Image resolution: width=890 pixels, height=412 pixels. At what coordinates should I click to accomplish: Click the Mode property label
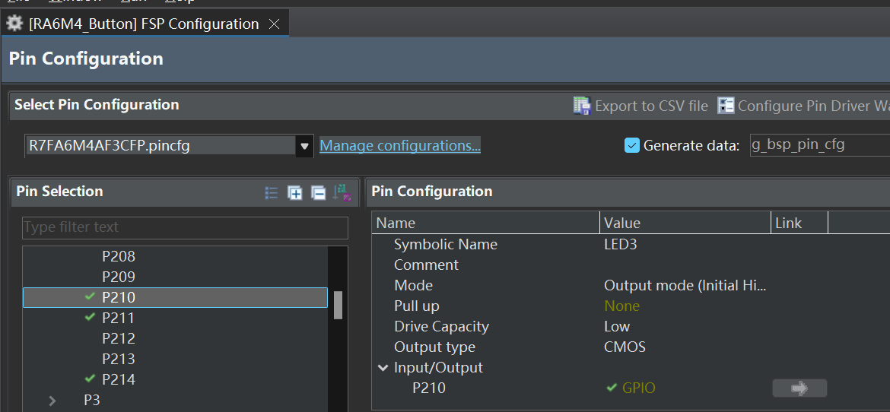(413, 286)
